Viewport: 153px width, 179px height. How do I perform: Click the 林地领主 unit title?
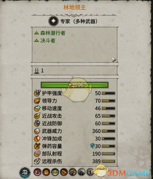(x=74, y=8)
